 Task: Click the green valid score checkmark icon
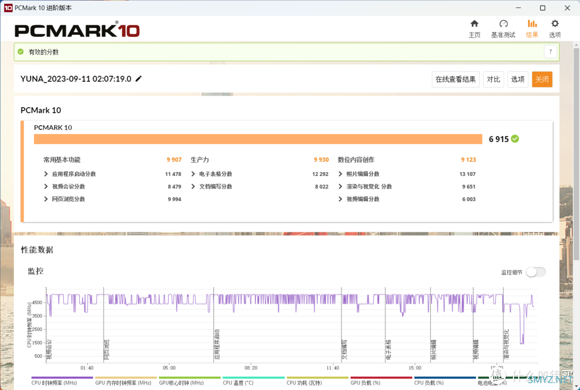[x=21, y=51]
